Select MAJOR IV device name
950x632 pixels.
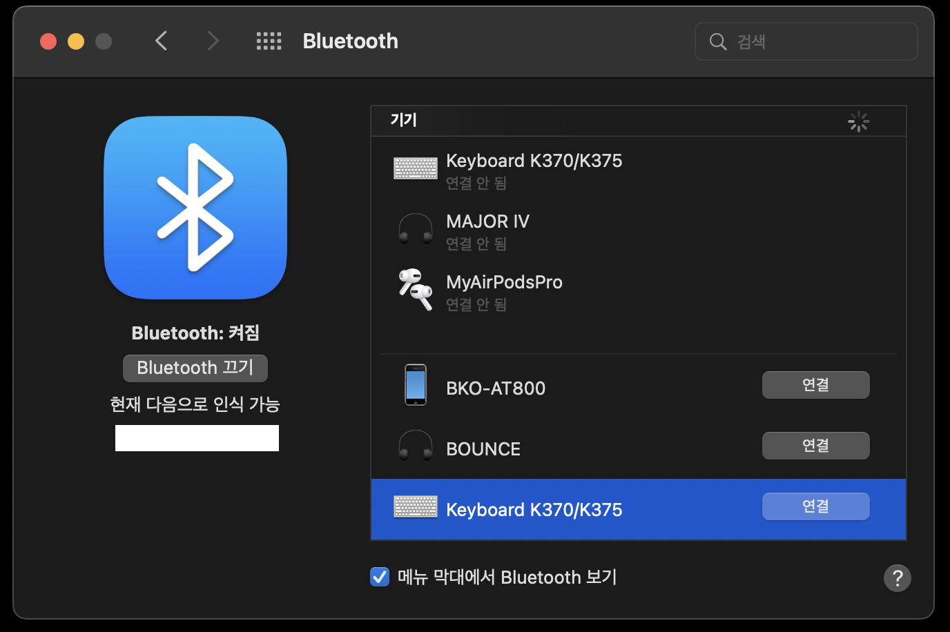[x=487, y=221]
